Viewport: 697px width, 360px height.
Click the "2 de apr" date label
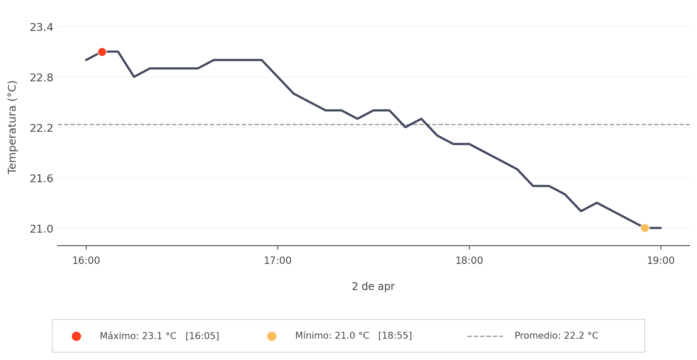tap(373, 287)
